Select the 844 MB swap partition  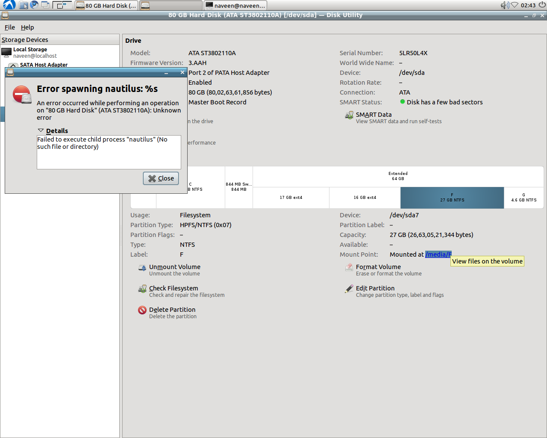point(239,187)
